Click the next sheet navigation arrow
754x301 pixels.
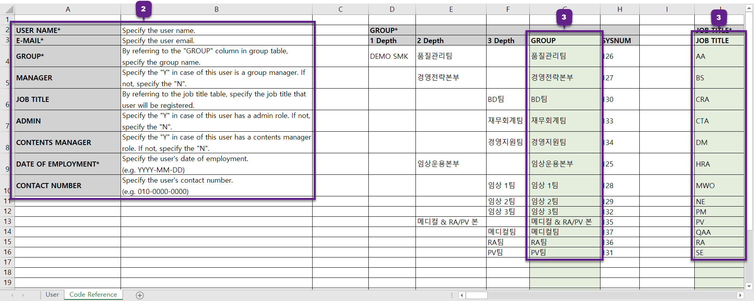click(x=23, y=295)
